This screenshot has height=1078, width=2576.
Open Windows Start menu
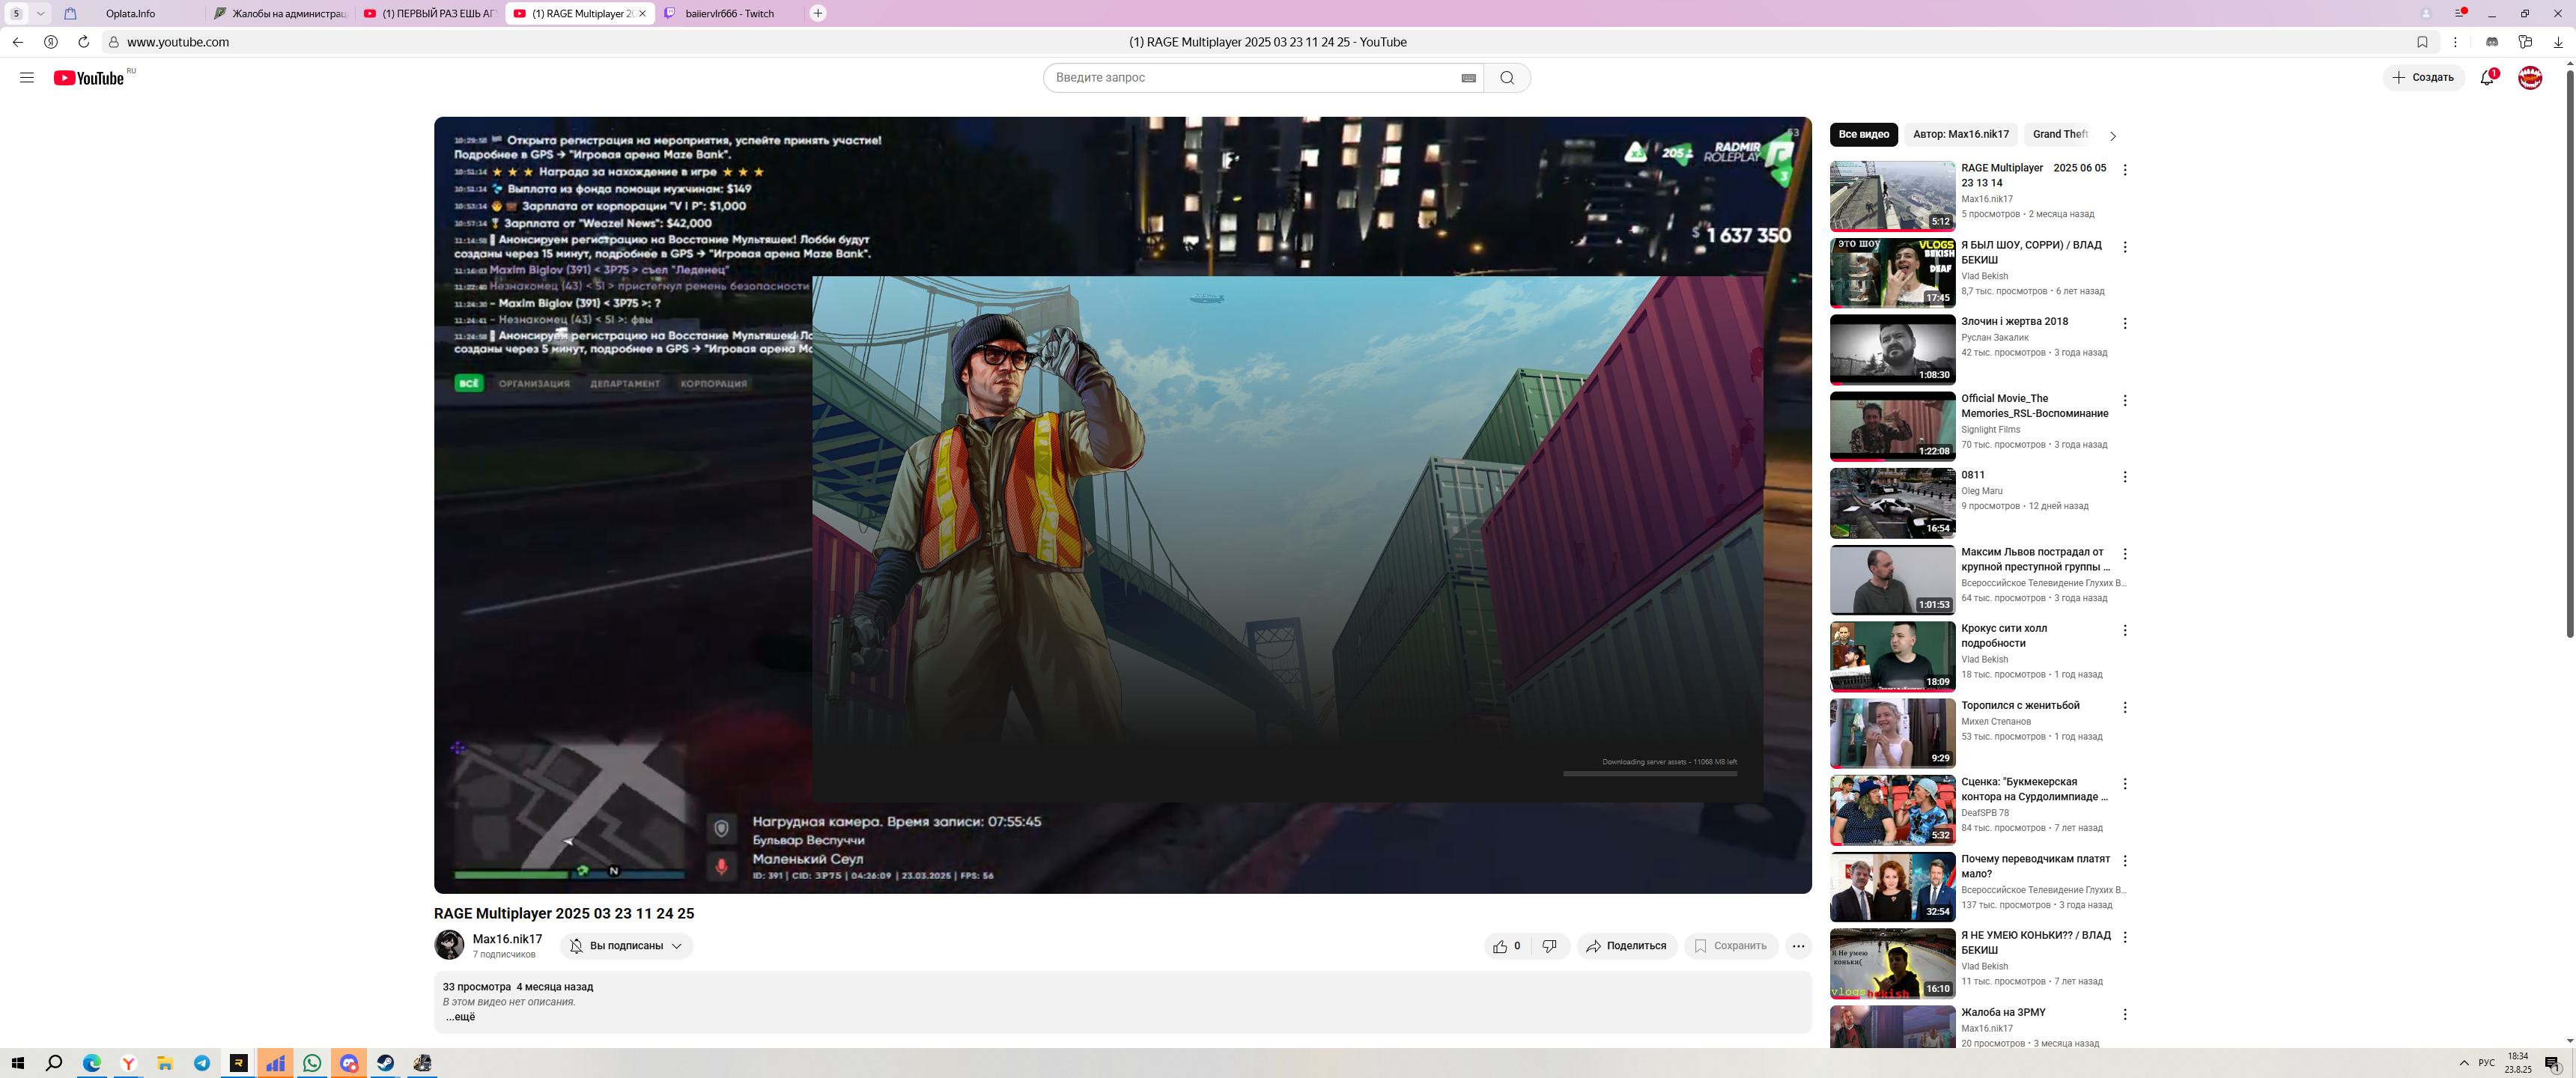(17, 1063)
